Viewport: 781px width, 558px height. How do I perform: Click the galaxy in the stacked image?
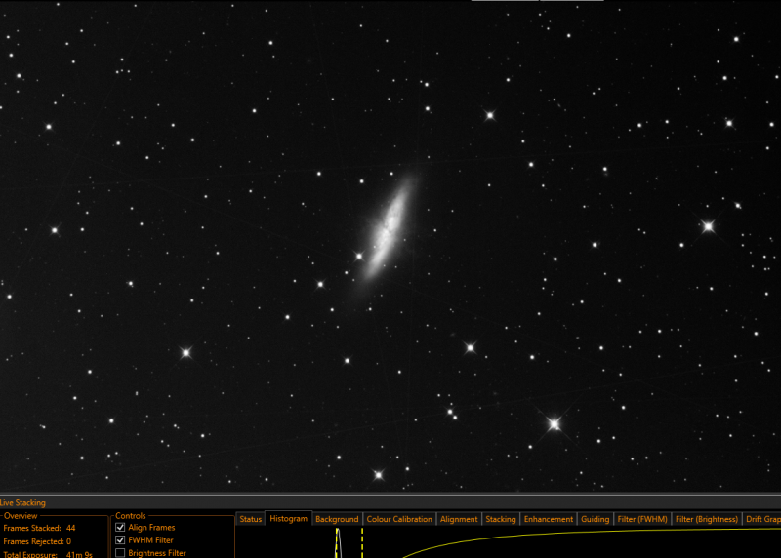click(390, 229)
